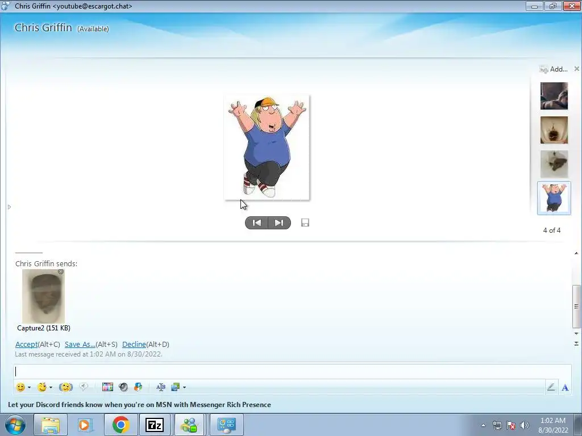582x436 pixels.
Task: Click 'Chris Griffin sends:' text
Action: click(x=47, y=263)
